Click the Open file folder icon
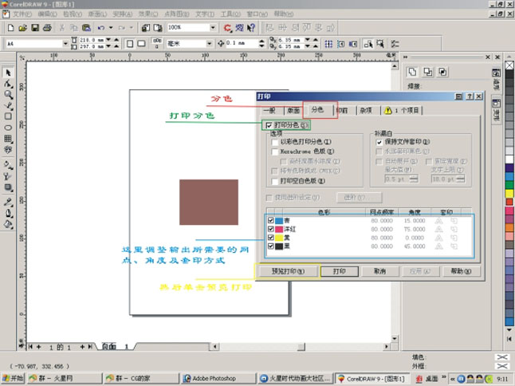Screen dimensions: 515x386 [22, 28]
